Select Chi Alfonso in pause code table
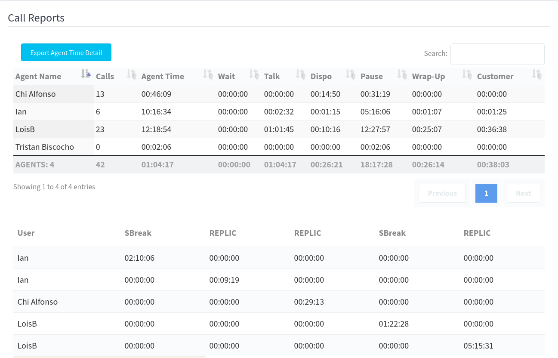Viewport: 558px width, 358px height. click(x=38, y=302)
